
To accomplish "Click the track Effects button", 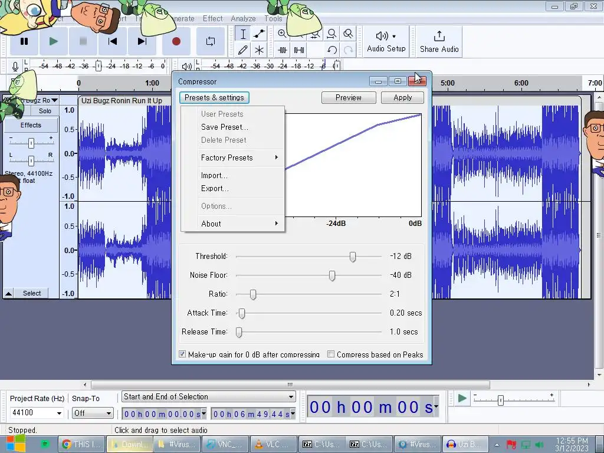I will (x=31, y=125).
